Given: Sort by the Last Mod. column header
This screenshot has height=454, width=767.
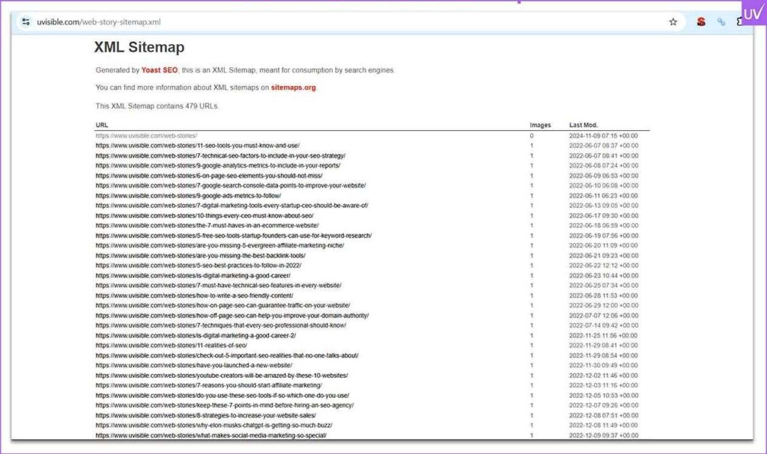Looking at the screenshot, I should tap(583, 125).
